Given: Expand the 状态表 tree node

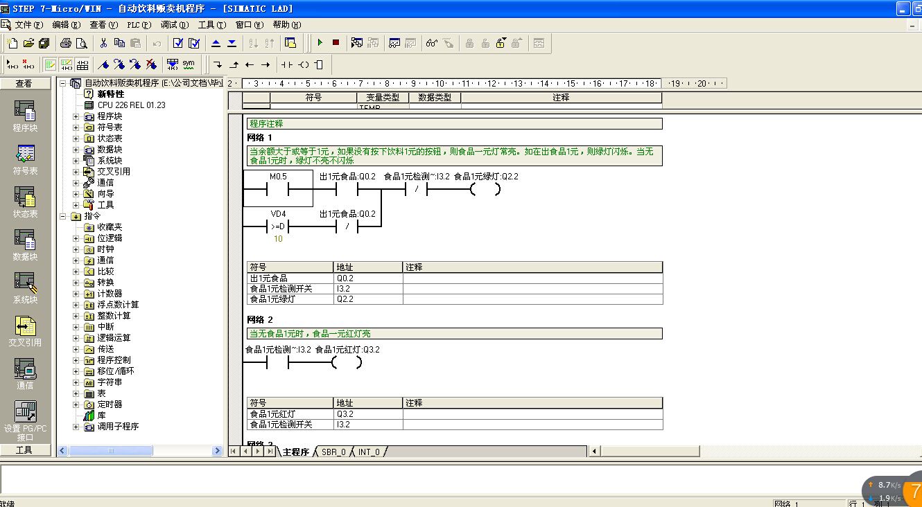Looking at the screenshot, I should [x=76, y=139].
